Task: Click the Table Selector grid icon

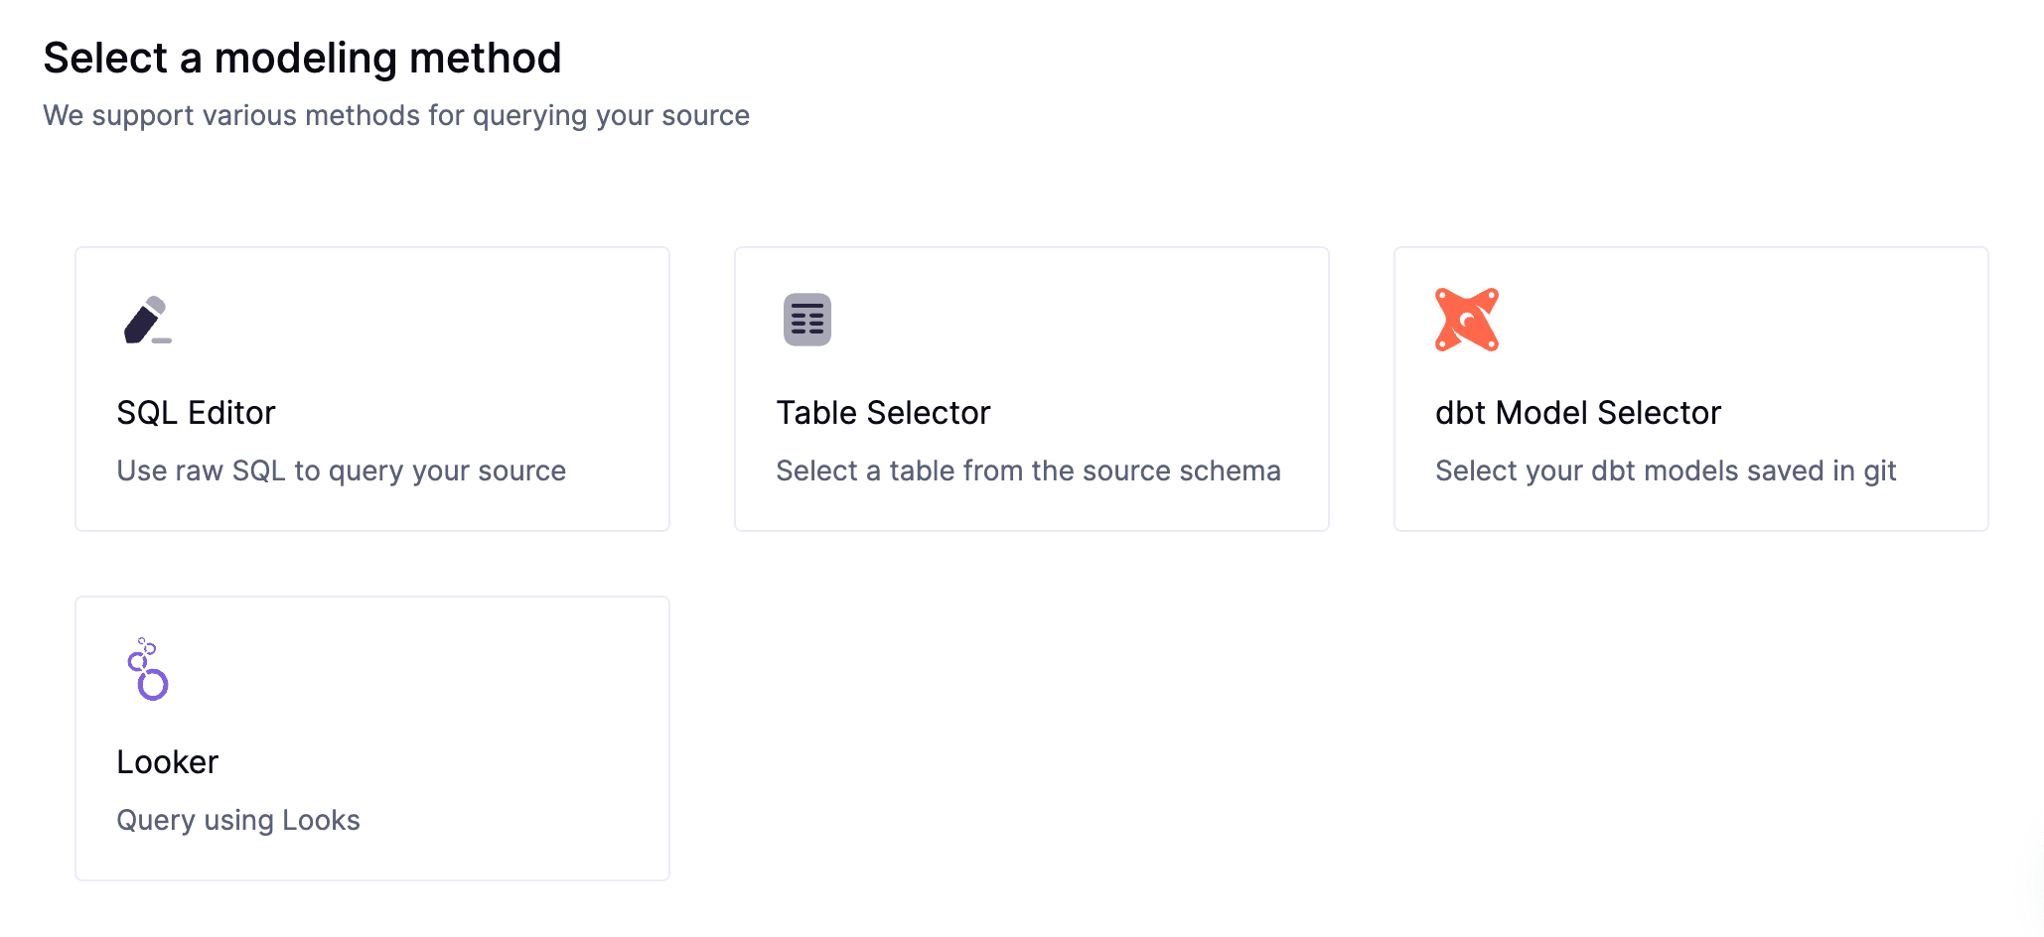Action: coord(806,320)
